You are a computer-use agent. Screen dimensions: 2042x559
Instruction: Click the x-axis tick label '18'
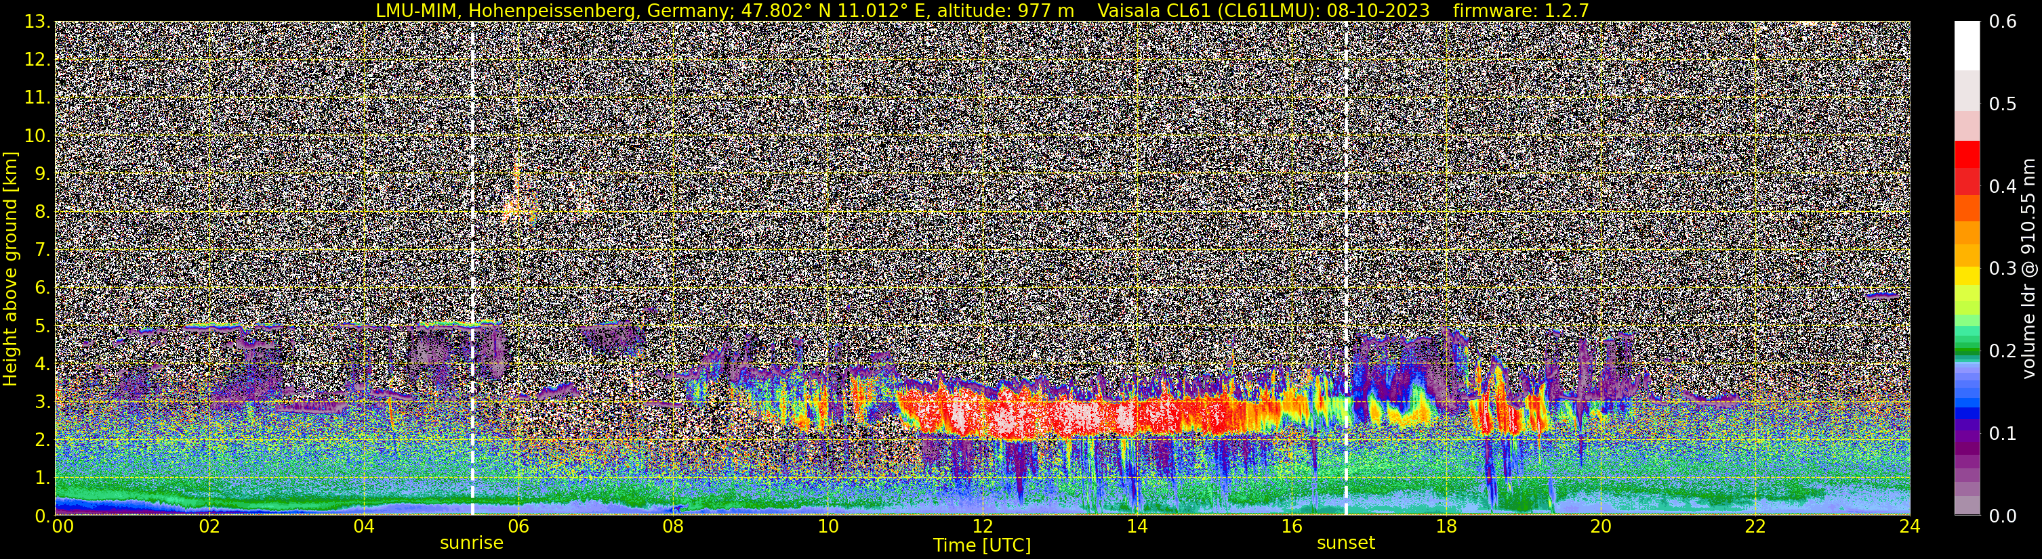click(1446, 527)
